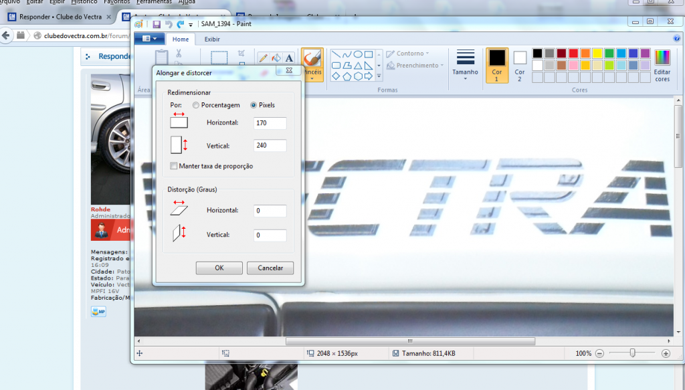Open the Paint file menu dropdown button
The height and width of the screenshot is (390, 685).
point(149,39)
